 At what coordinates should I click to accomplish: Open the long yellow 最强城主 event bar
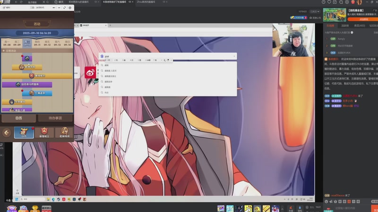pos(37,76)
